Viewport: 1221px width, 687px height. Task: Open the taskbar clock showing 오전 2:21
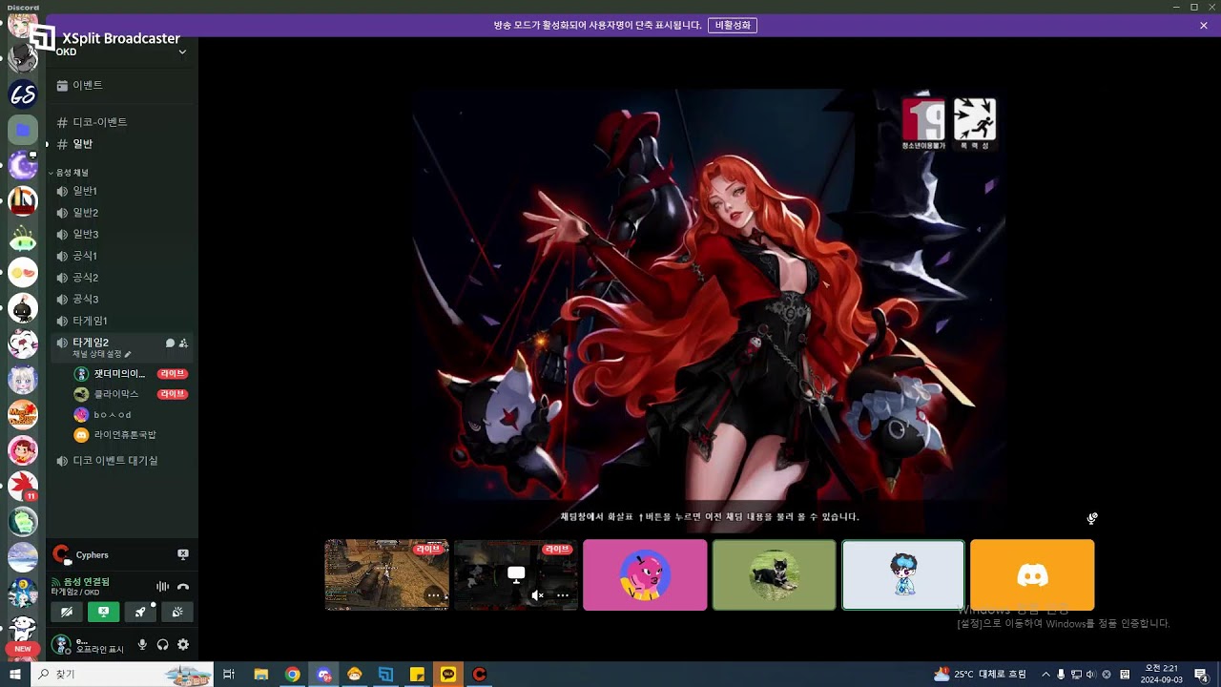pos(1161,674)
